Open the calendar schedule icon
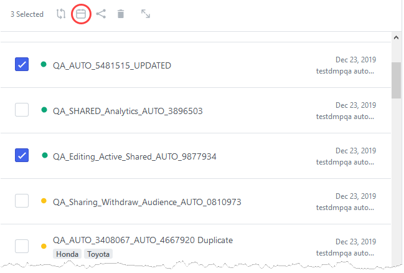Screen dimensions: 404x273 (x=81, y=14)
